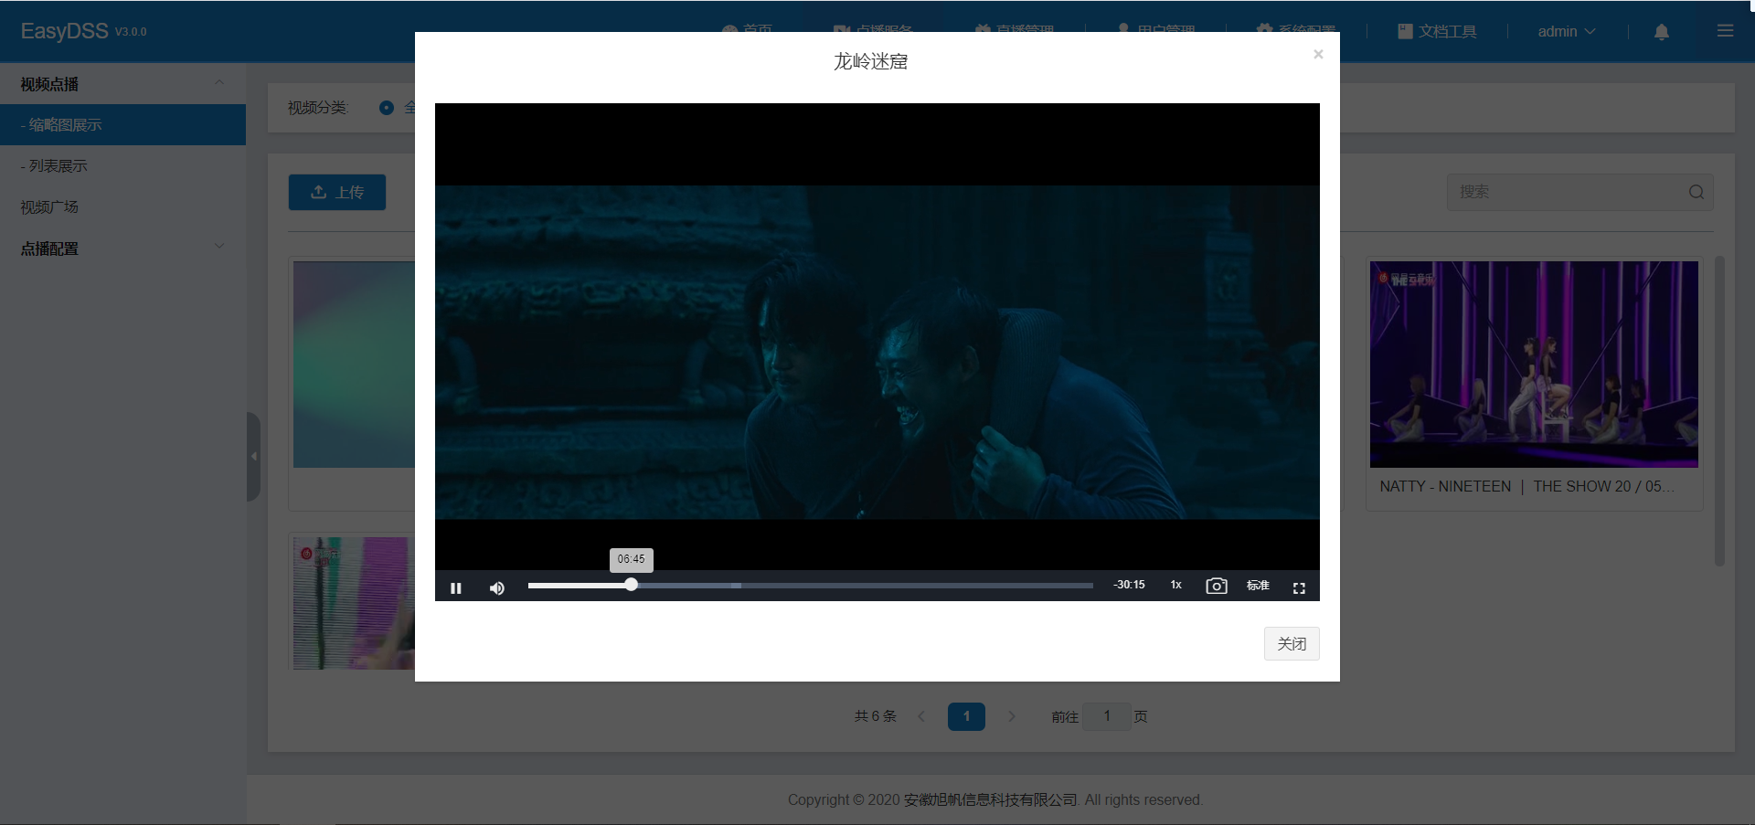The image size is (1755, 825).
Task: Collapse the sidebar with handle
Action: point(253,456)
